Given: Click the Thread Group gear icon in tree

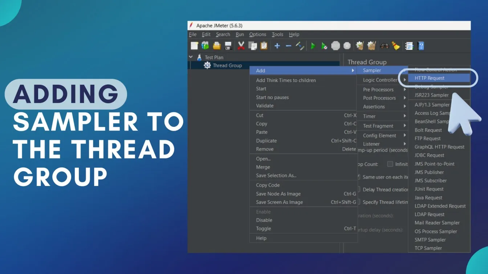Looking at the screenshot, I should 207,66.
